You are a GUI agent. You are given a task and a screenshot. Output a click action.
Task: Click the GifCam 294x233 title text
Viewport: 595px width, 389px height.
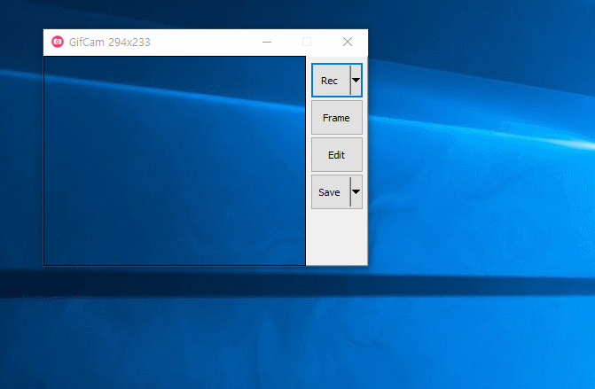coord(110,42)
